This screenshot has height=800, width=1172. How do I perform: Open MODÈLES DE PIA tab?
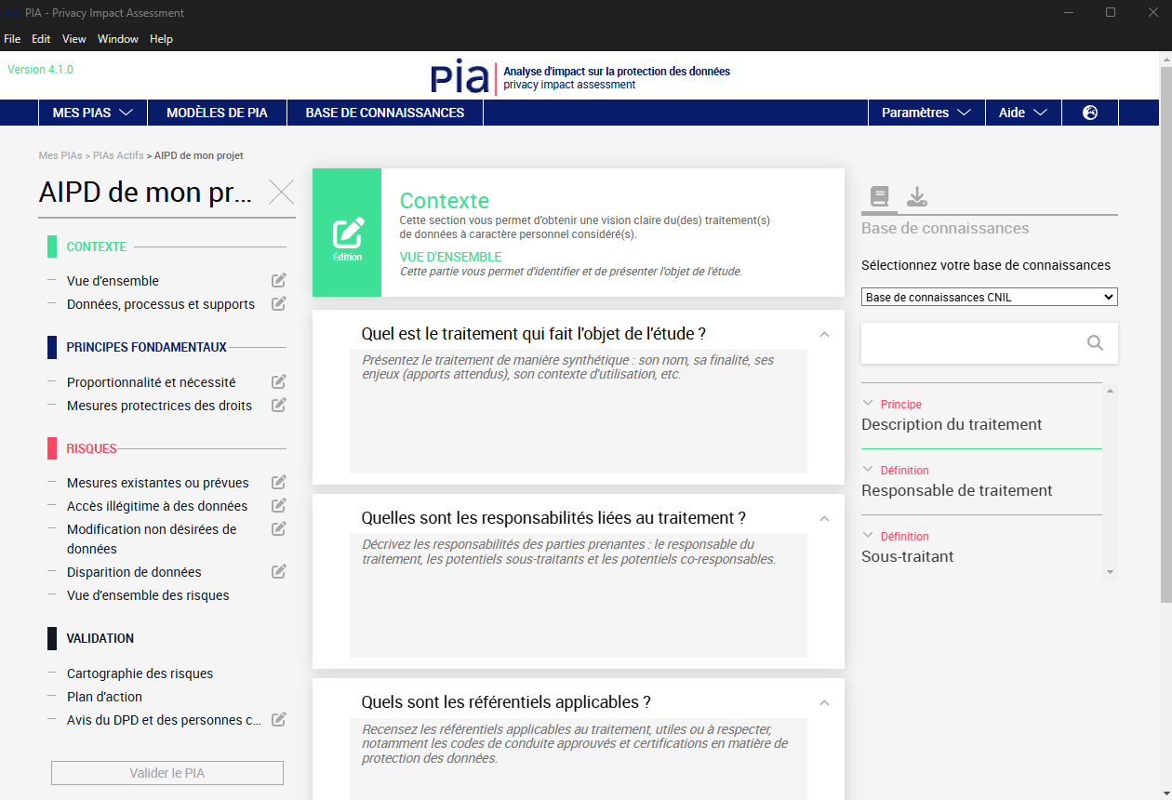[217, 113]
